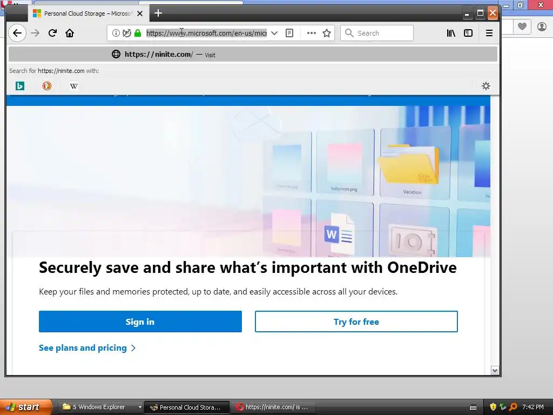Click the security shield tray icon
553x415 pixels.
pyautogui.click(x=493, y=407)
